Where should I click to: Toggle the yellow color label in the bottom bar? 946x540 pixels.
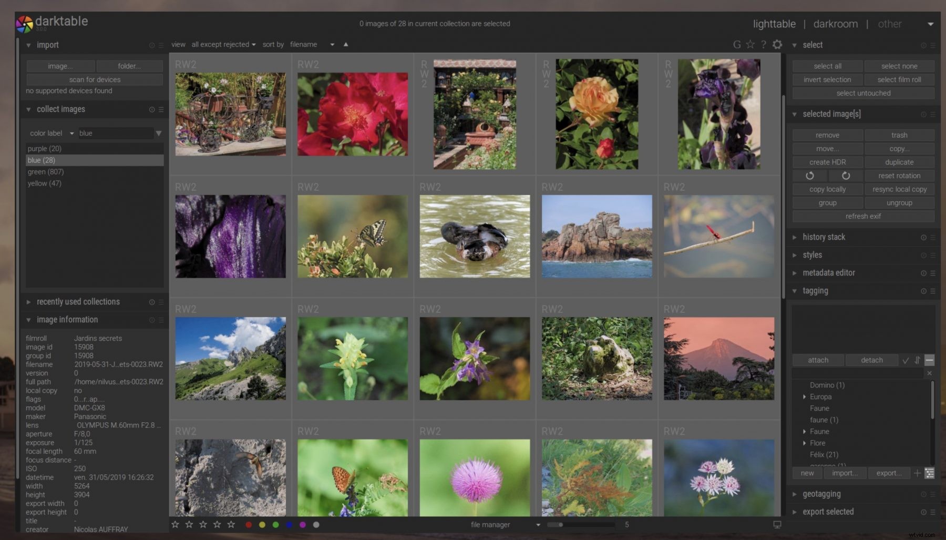262,524
